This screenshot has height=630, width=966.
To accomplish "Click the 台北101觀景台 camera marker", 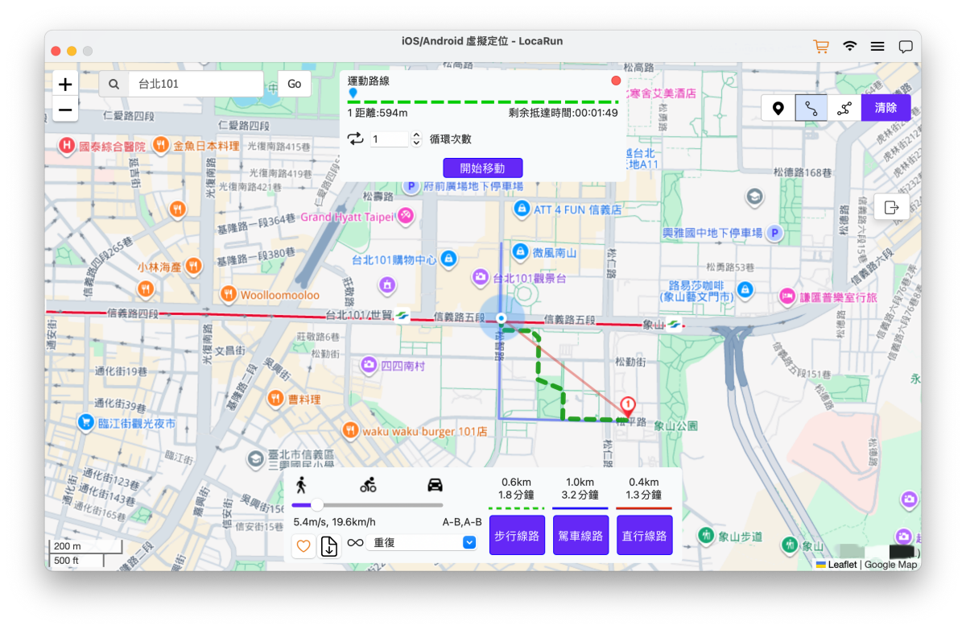I will click(x=481, y=277).
